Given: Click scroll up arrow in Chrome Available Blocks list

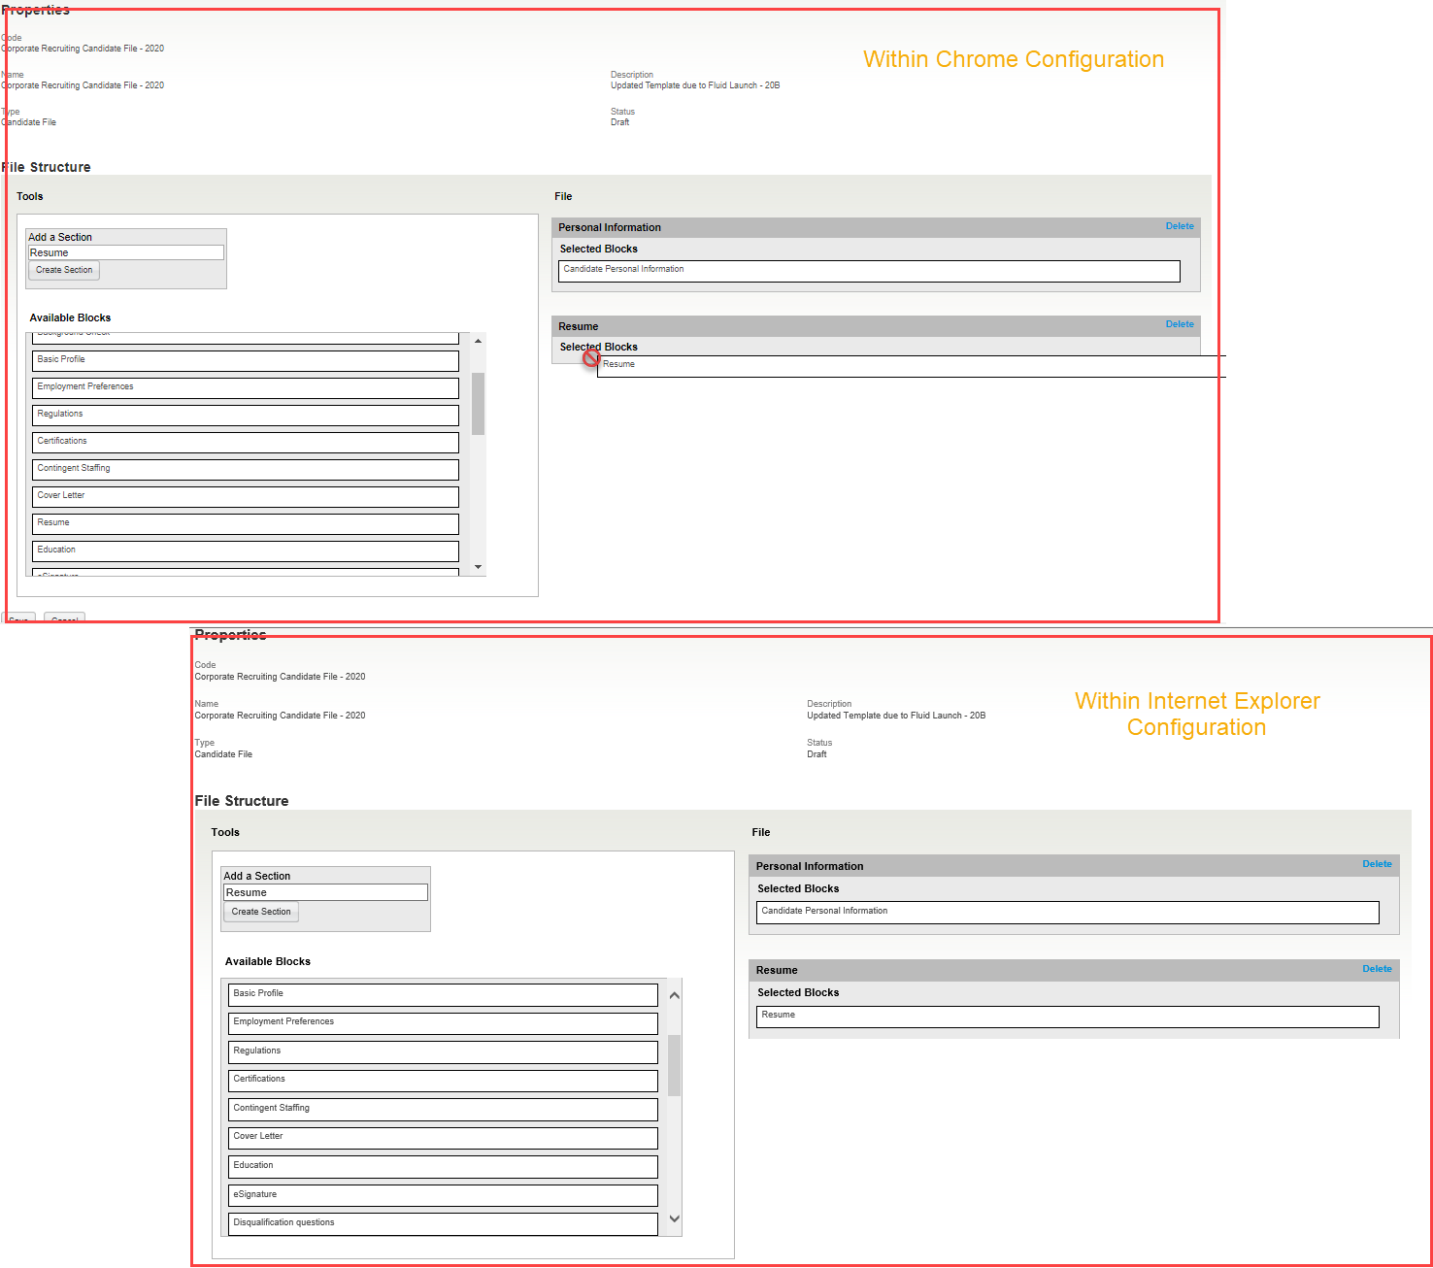Looking at the screenshot, I should click(478, 341).
